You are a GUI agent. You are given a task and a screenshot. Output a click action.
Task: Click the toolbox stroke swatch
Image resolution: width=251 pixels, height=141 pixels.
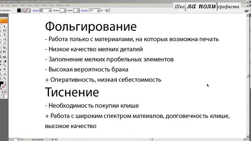click(x=4, y=87)
